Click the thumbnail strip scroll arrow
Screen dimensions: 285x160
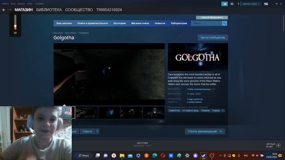(x=161, y=121)
